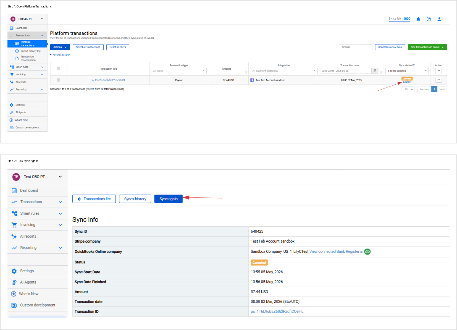
Task: Tick the select-all checkbox in table header
Action: (58, 69)
